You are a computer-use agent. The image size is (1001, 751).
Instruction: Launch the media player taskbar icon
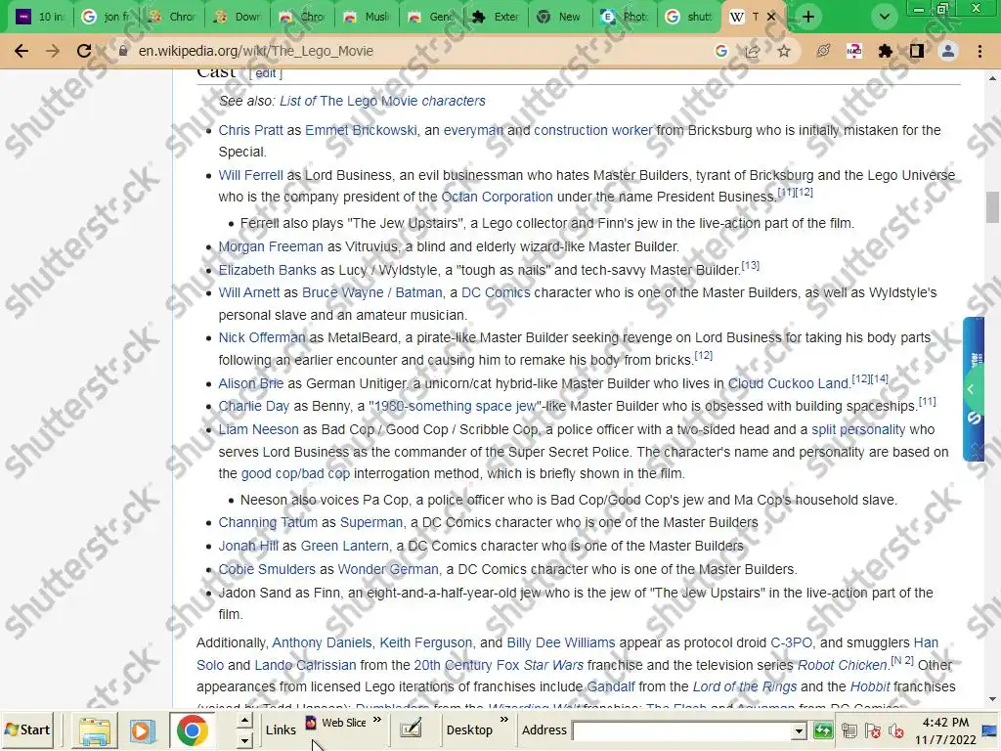143,730
